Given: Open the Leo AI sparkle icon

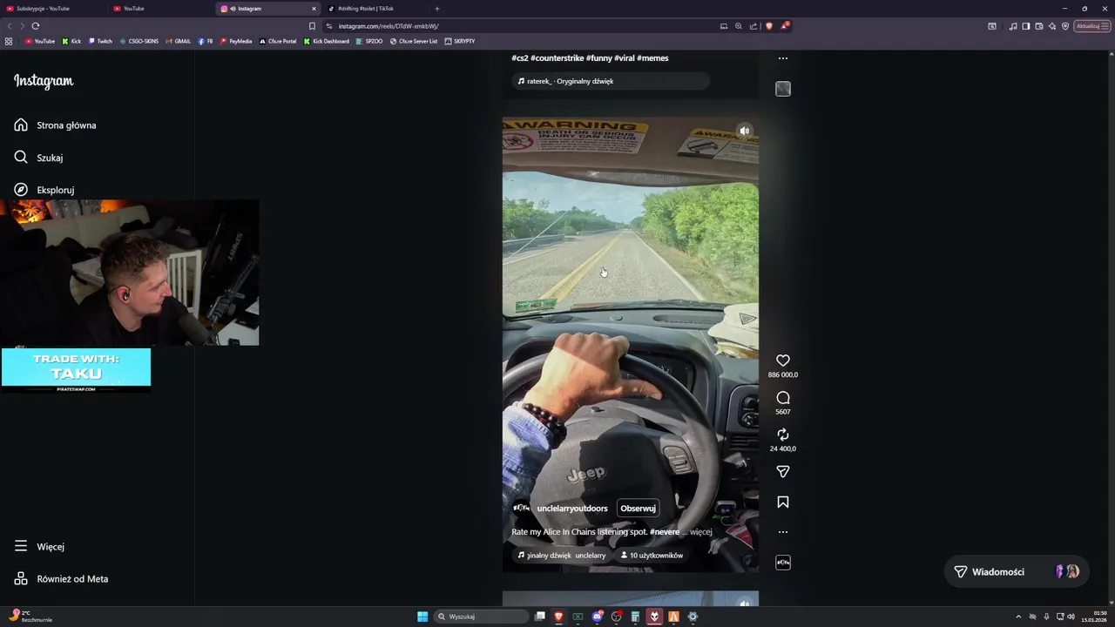Looking at the screenshot, I should 1051,26.
